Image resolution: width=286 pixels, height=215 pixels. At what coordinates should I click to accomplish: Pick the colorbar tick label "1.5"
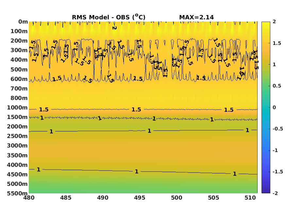coord(277,43)
